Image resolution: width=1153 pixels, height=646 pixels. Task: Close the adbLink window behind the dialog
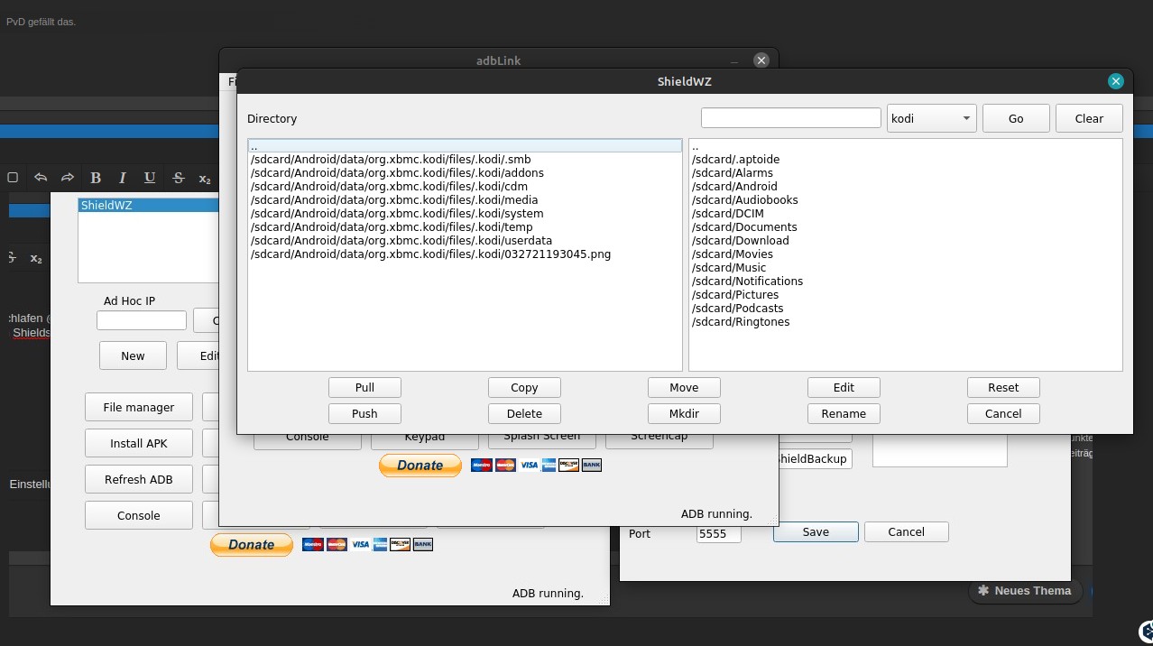[x=761, y=60]
